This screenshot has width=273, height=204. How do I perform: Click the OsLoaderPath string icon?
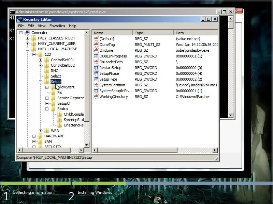96,62
